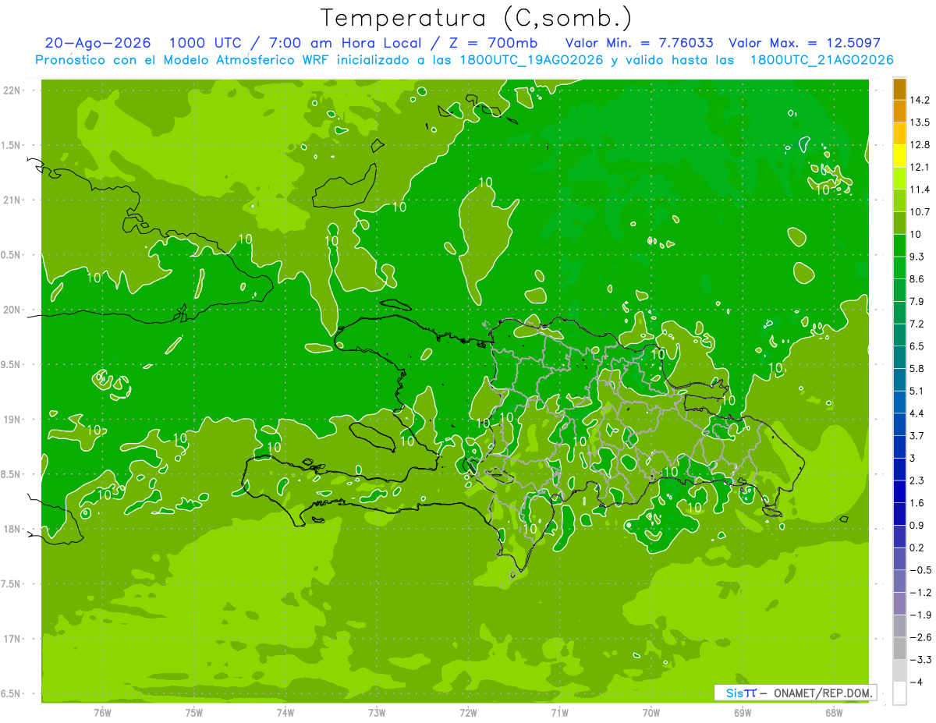936x723 pixels.
Task: Click the "5.1" colorbar scale label
Action: (x=916, y=391)
